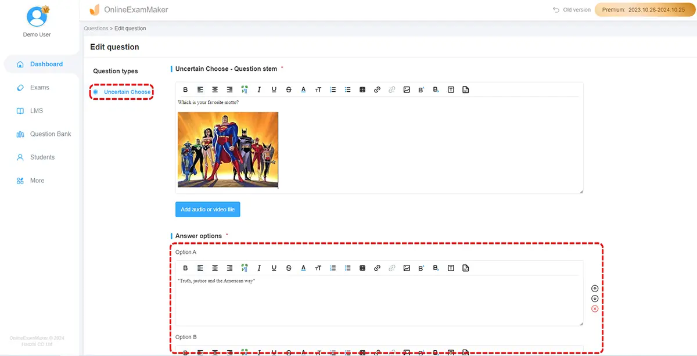
Task: Apply superscript in question stem toolbar
Action: [421, 89]
